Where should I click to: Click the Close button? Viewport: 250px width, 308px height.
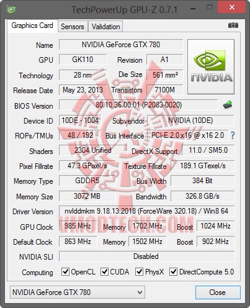[218, 292]
